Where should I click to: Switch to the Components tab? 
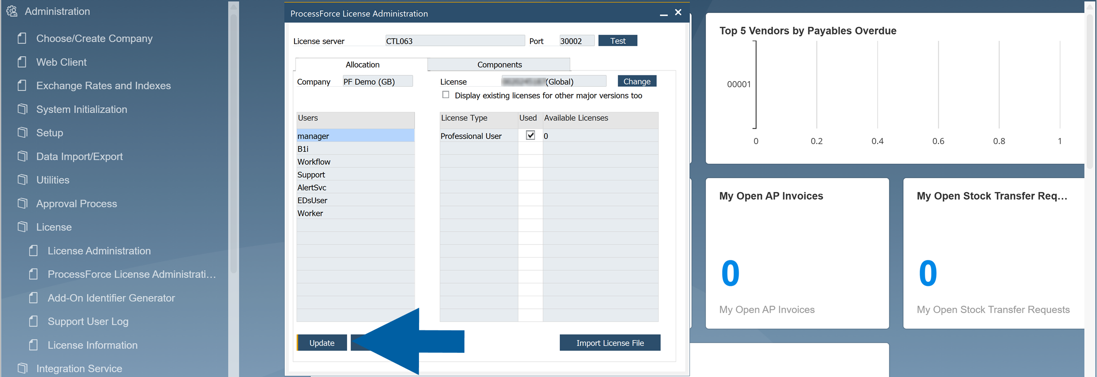(499, 65)
